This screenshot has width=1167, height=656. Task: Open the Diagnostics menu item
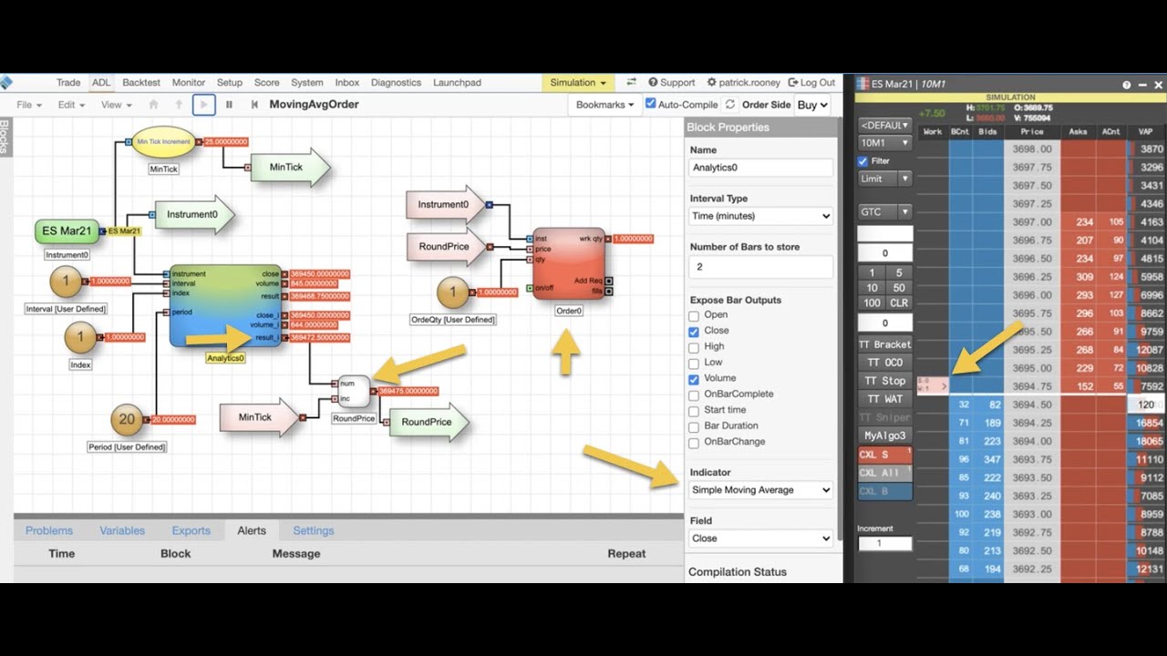[x=396, y=82]
